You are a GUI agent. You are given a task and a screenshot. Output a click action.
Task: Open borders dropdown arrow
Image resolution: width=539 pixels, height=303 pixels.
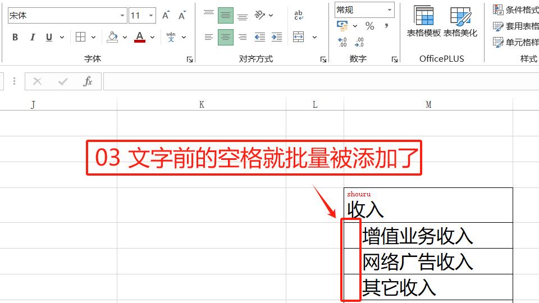point(94,37)
